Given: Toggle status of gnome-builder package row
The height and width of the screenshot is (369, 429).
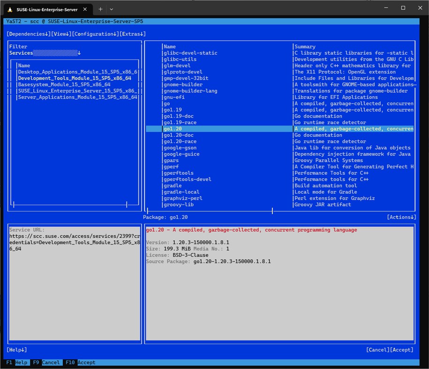Looking at the screenshot, I should click(154, 84).
